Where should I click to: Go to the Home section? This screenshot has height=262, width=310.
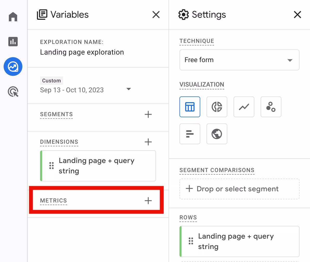[x=13, y=17]
